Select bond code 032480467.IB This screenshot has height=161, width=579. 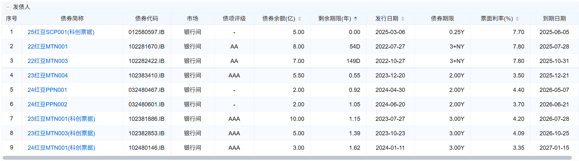point(146,90)
